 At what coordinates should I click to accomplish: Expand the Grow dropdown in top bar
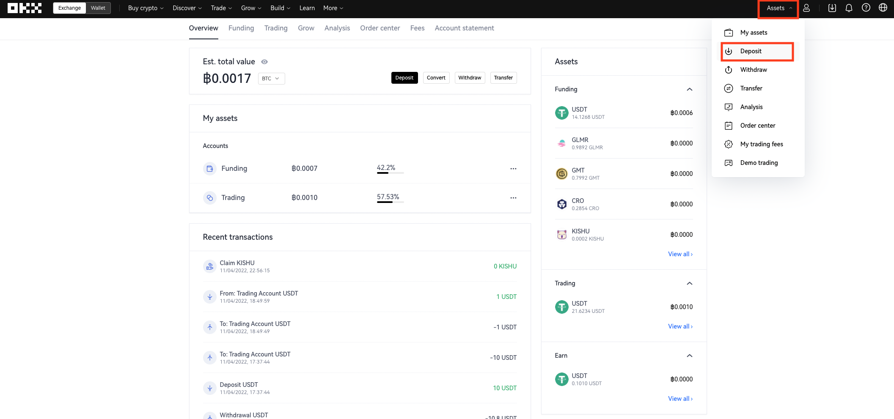(251, 8)
